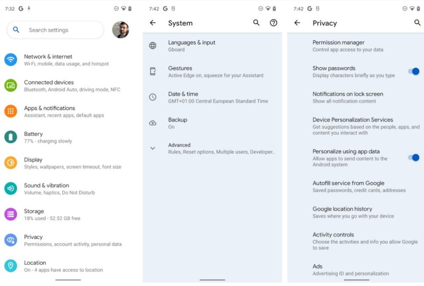Screen dimensions: 424x286
Task: Select 'Saves where you go with your device'
Action: pyautogui.click(x=353, y=216)
